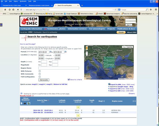The width and height of the screenshot is (159, 126).
Task: Click the floppy disk Save my criteria icon
Action: (69, 79)
